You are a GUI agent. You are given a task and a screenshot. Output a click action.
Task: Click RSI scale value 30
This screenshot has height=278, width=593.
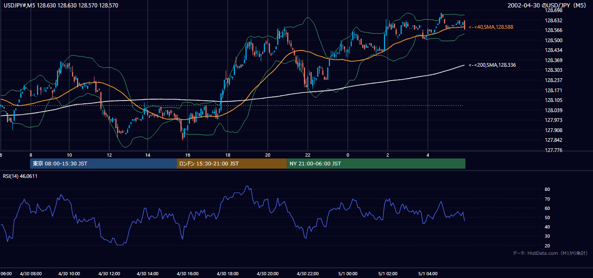547,236
